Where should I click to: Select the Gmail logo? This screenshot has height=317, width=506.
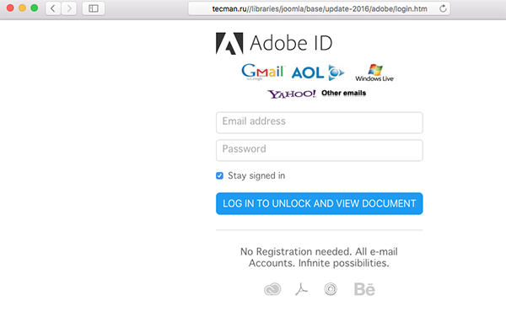coord(262,72)
